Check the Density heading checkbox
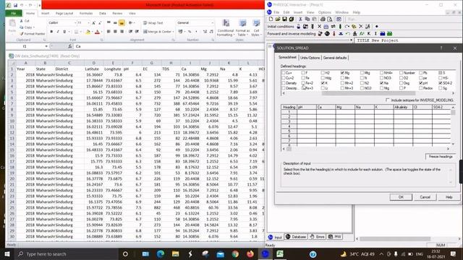 click(284, 83)
